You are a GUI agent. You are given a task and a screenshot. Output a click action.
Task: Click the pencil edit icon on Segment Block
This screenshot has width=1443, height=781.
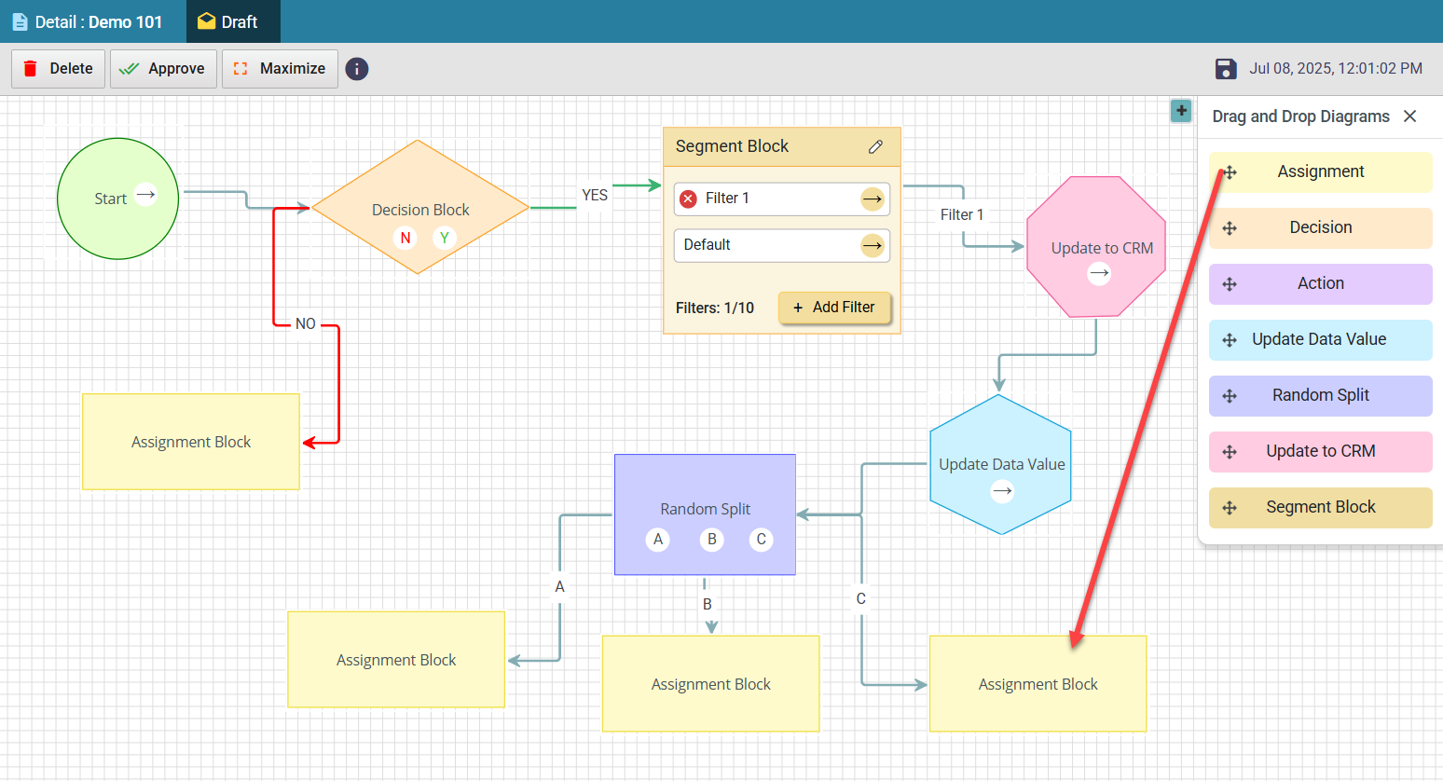875,146
